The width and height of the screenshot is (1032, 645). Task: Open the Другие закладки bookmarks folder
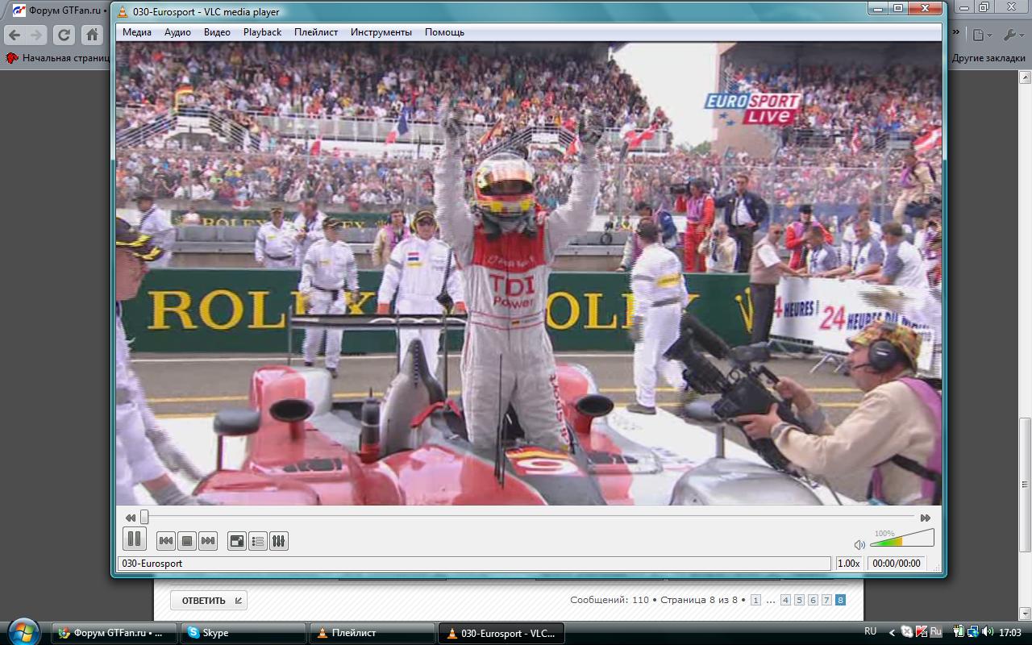tap(988, 58)
